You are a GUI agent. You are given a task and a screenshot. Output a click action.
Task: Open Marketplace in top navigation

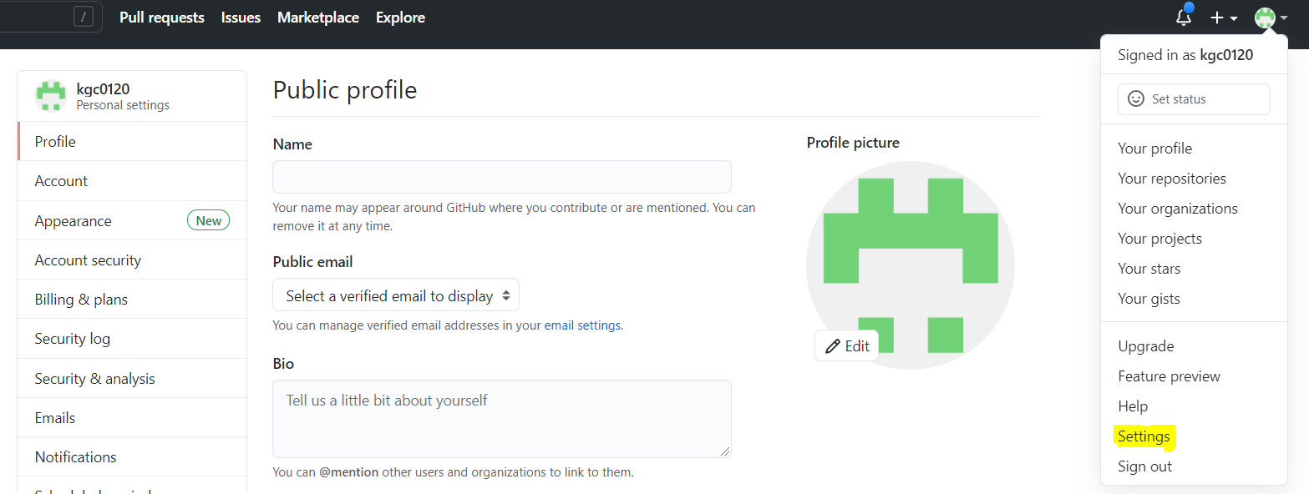click(x=318, y=18)
